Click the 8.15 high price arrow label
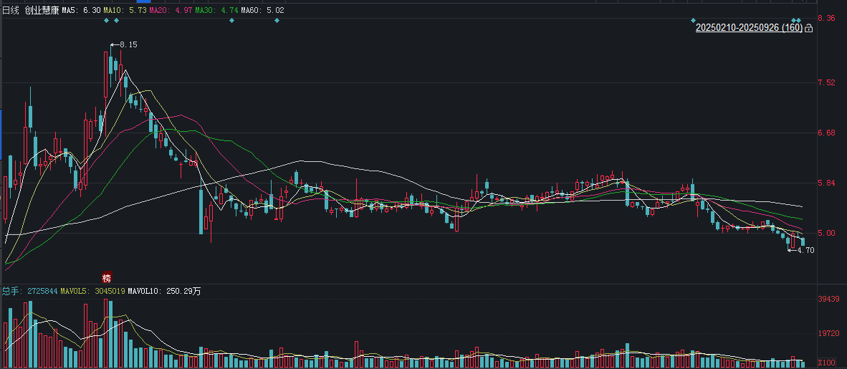This screenshot has width=847, height=369. point(124,45)
